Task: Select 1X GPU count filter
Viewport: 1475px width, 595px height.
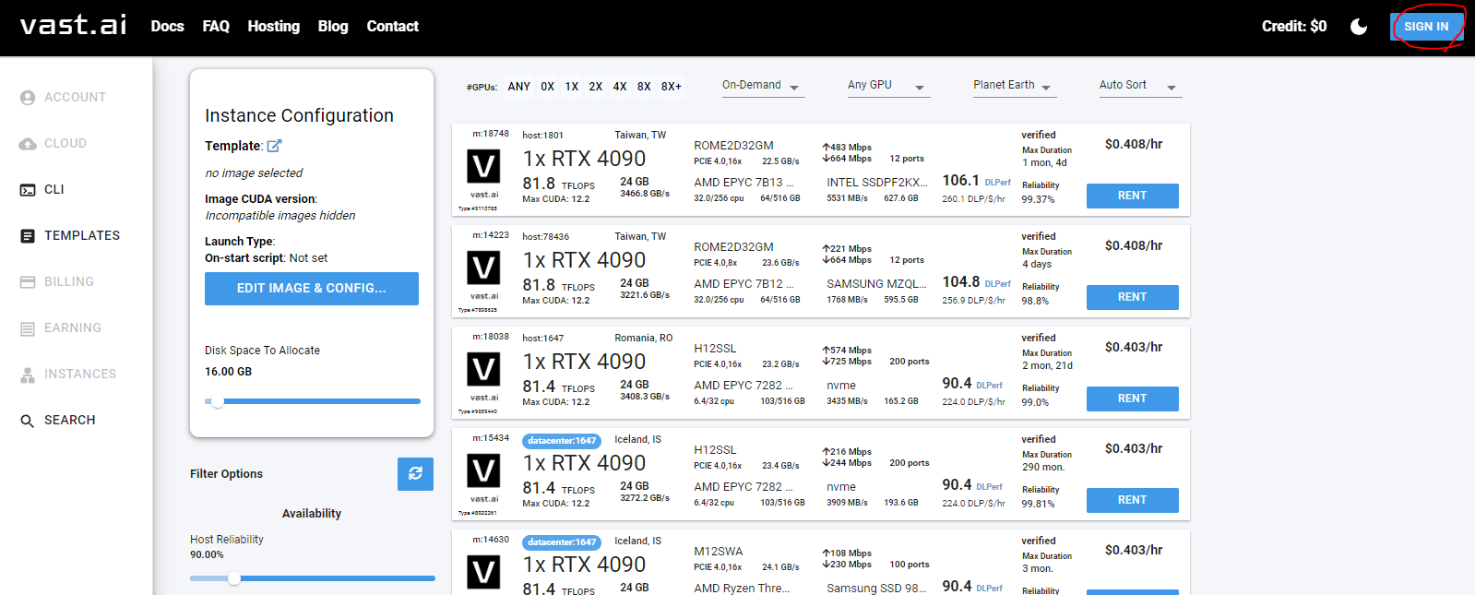Action: 572,87
